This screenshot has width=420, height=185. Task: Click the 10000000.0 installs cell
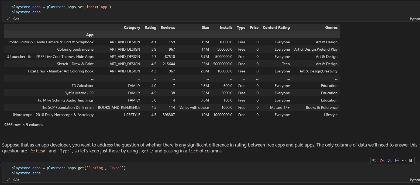coord(223,115)
